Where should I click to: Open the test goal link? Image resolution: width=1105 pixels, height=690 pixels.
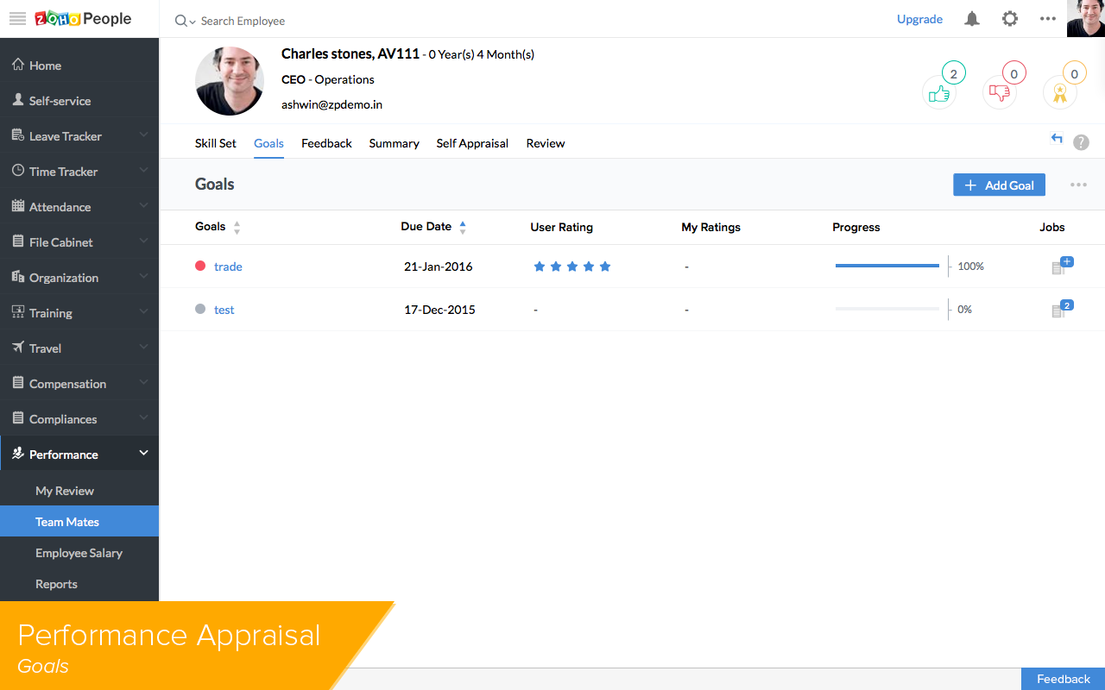224,310
